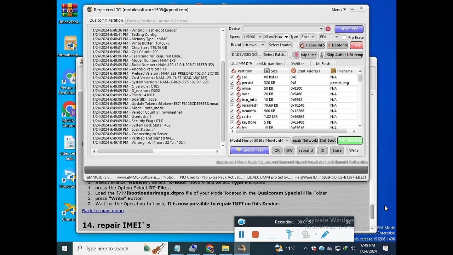Open recorder webcam options arrow

point(316,234)
